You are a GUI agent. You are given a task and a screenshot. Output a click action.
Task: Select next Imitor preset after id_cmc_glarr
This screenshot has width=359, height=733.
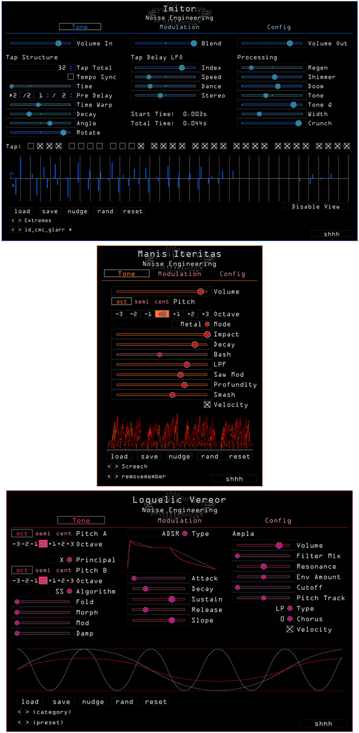point(20,230)
